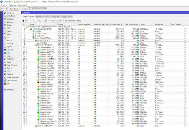
Task: Sort by Name column header
Action: (43, 24)
